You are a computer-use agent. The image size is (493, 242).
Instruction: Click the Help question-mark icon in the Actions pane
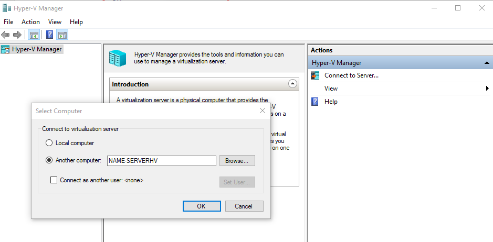click(x=314, y=102)
